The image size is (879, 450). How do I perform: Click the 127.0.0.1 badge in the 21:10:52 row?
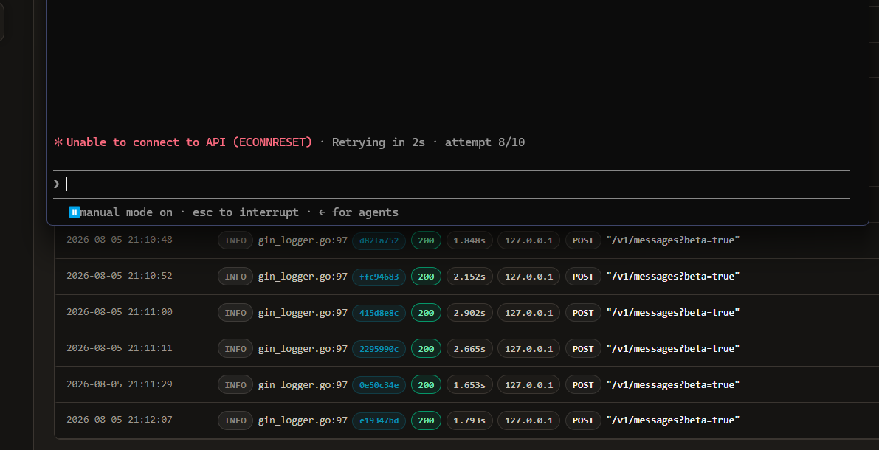pyautogui.click(x=528, y=277)
